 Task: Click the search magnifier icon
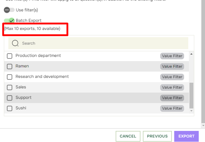coord(15,43)
